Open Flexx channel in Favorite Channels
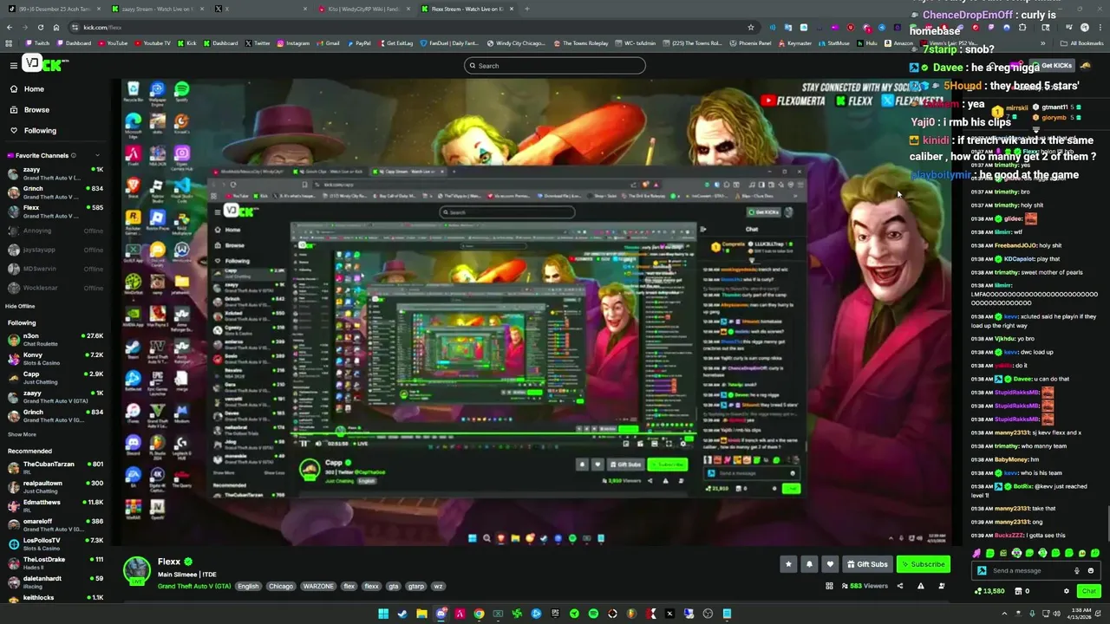Viewport: 1110px width, 624px height. pyautogui.click(x=55, y=211)
